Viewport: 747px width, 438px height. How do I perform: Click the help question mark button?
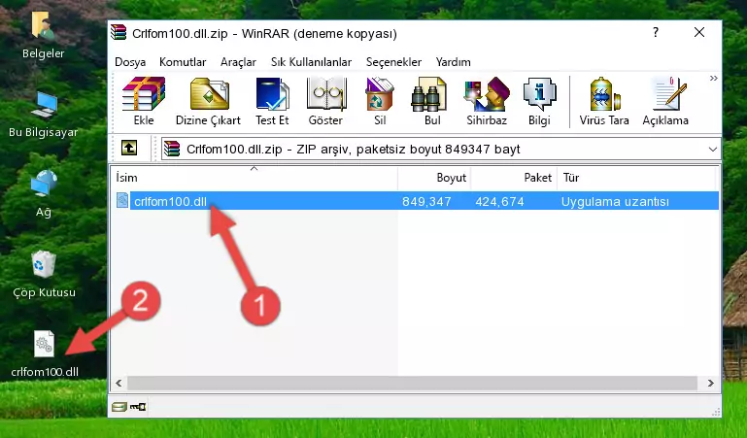[656, 32]
